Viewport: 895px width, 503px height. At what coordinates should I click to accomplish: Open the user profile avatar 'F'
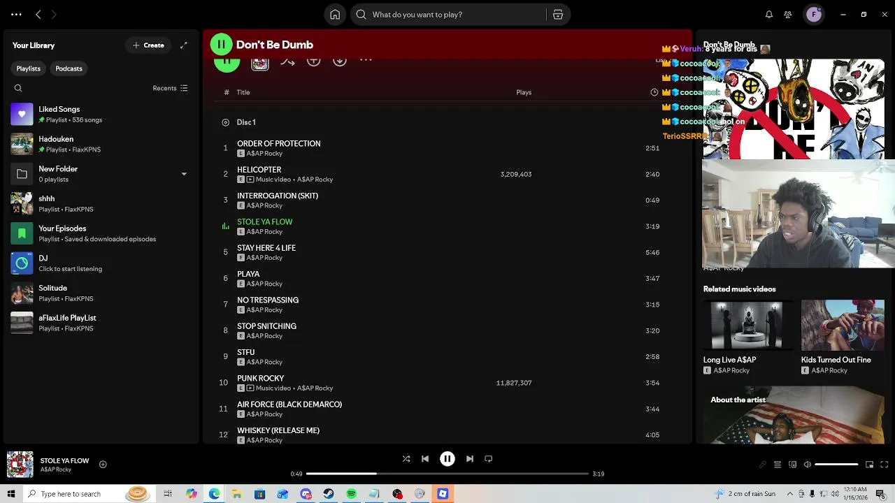(x=814, y=15)
